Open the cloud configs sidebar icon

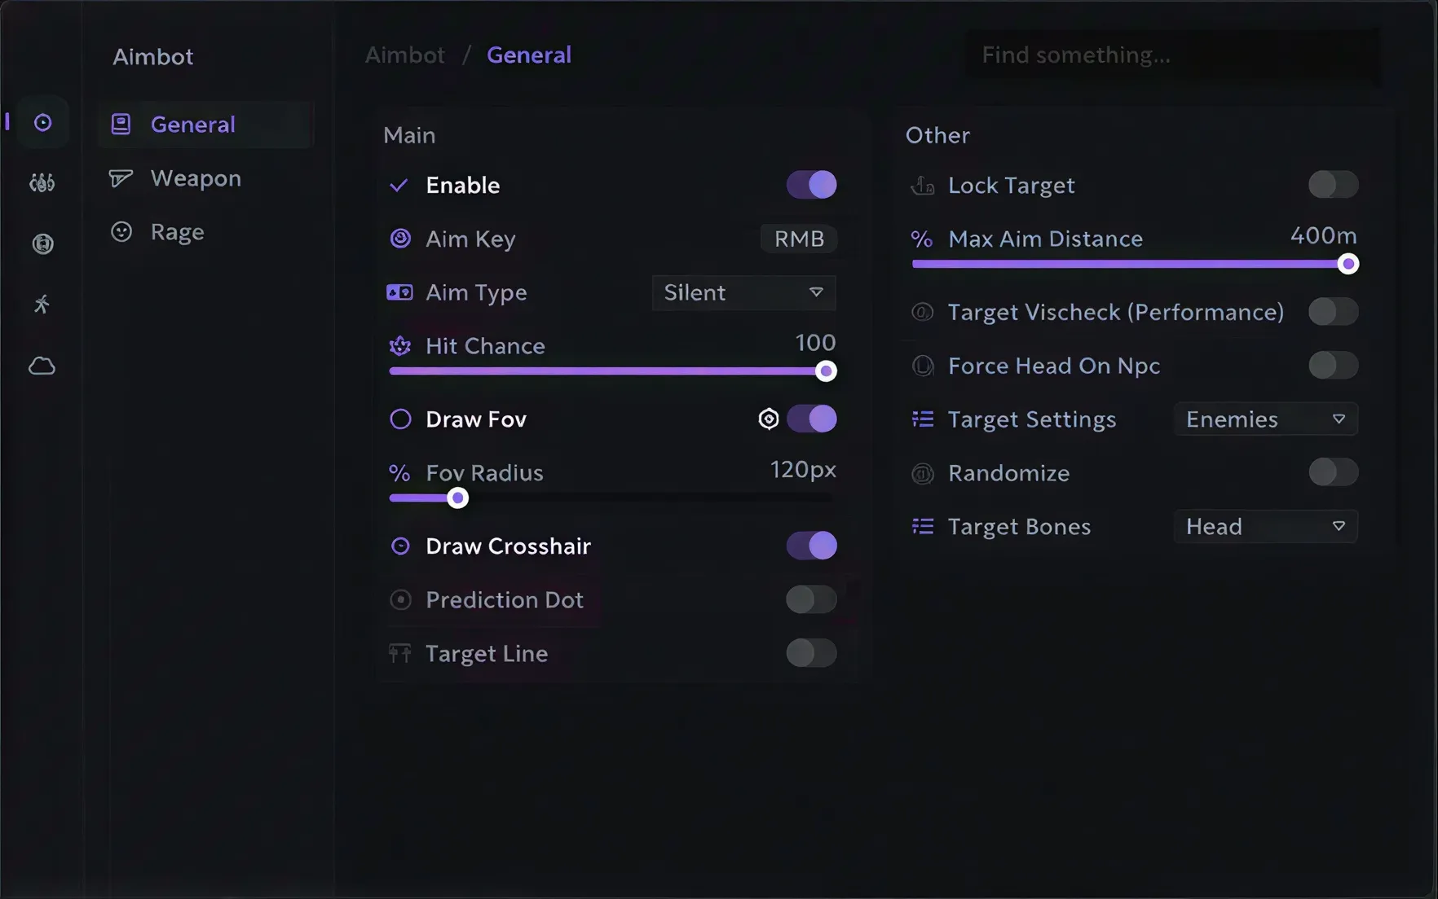point(42,366)
